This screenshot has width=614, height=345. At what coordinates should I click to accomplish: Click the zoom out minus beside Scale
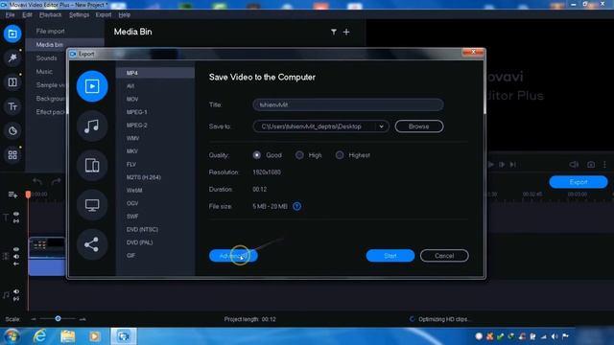(x=34, y=319)
